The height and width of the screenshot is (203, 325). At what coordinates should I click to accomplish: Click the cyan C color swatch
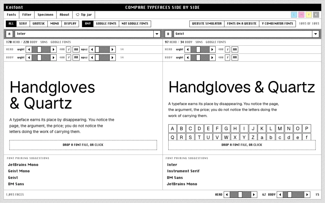coord(294,15)
